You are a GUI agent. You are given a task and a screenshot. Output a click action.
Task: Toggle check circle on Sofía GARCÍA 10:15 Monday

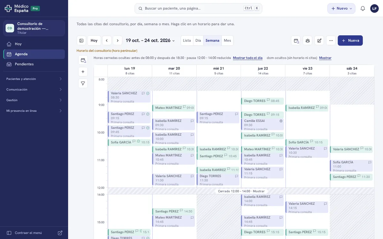pos(139,141)
